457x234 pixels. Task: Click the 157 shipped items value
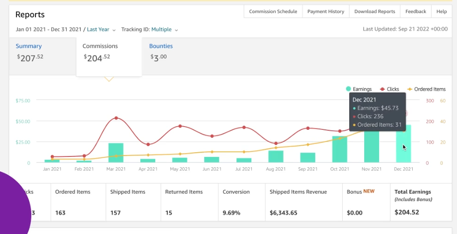[x=116, y=213]
